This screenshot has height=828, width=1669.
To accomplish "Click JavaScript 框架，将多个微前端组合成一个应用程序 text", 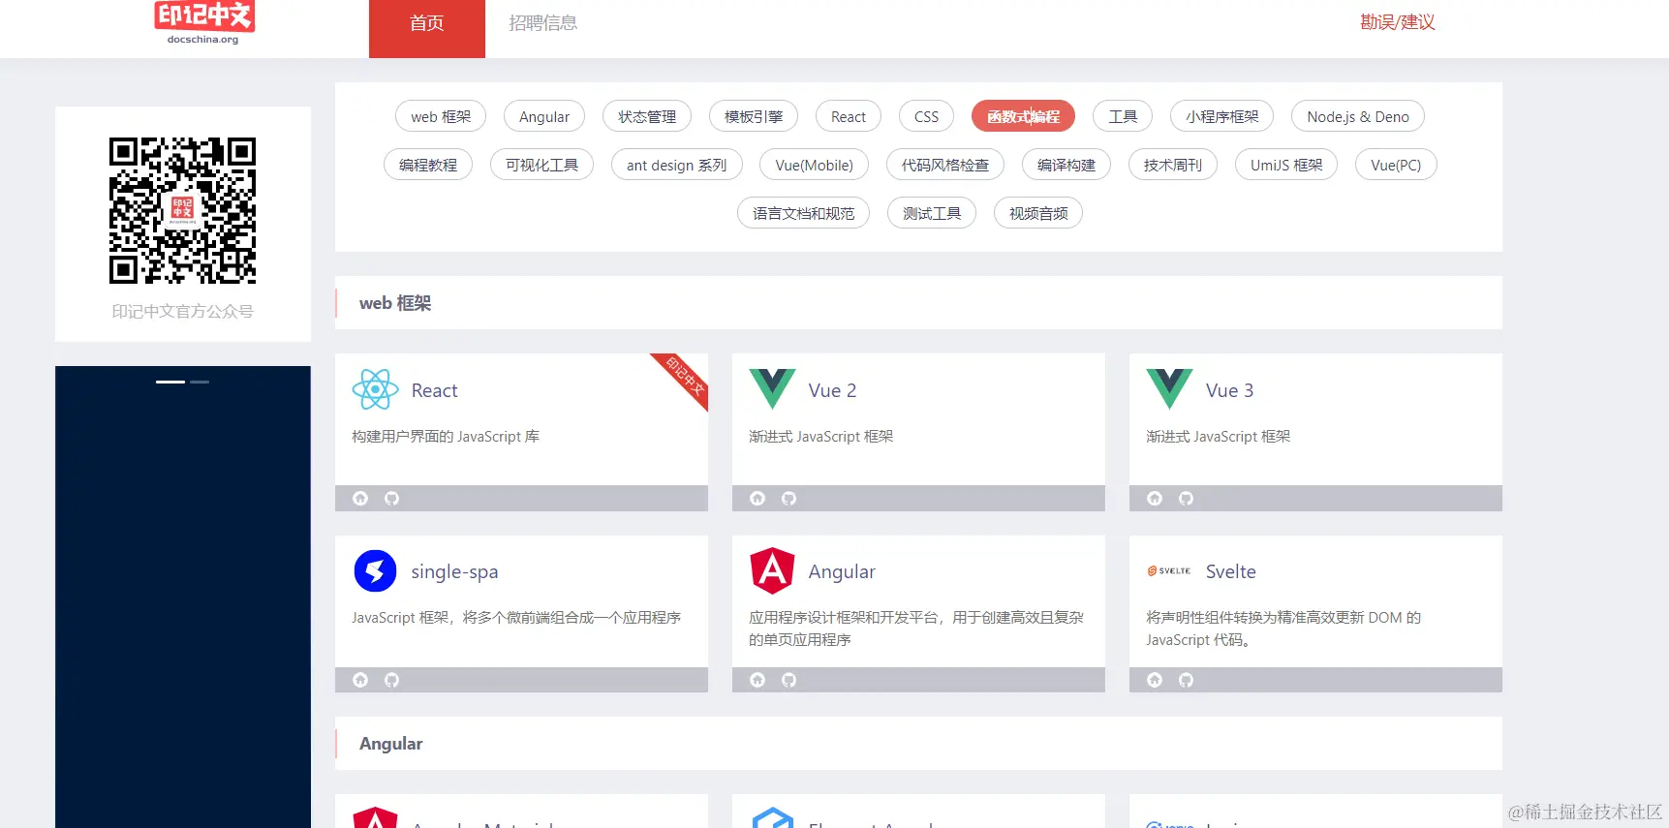I will pos(516,618).
